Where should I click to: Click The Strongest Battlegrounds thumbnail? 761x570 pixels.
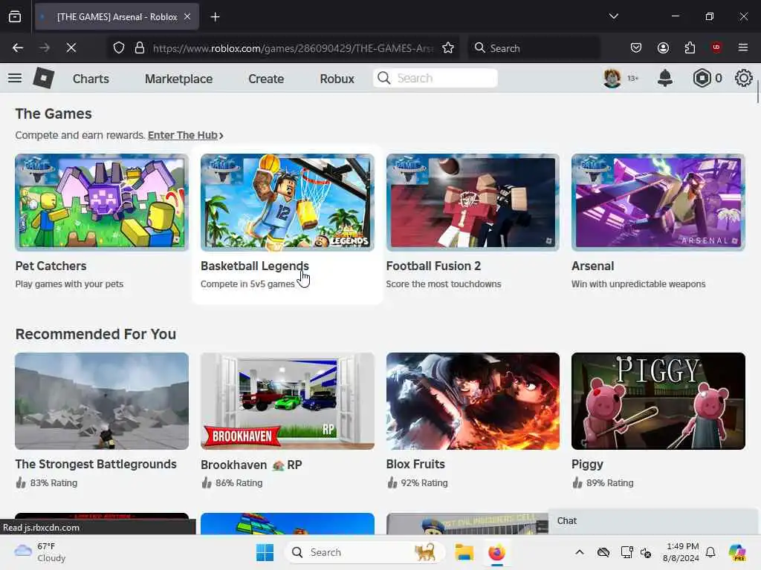tap(101, 402)
